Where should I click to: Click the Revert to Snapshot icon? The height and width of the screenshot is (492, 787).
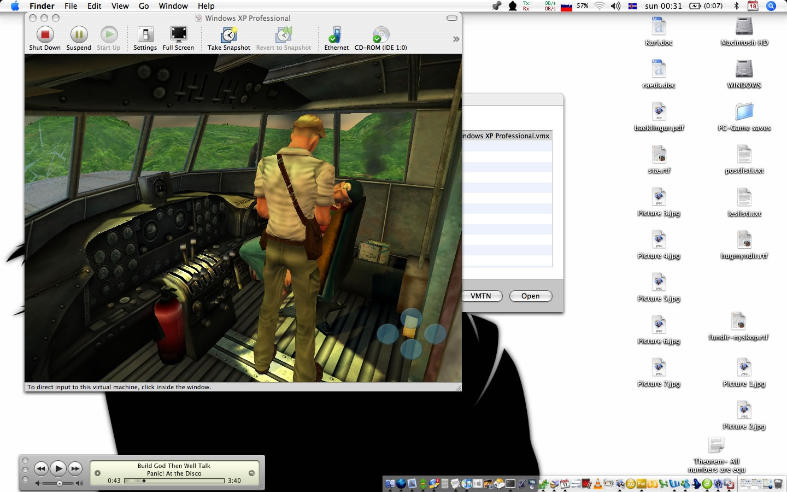pos(283,35)
